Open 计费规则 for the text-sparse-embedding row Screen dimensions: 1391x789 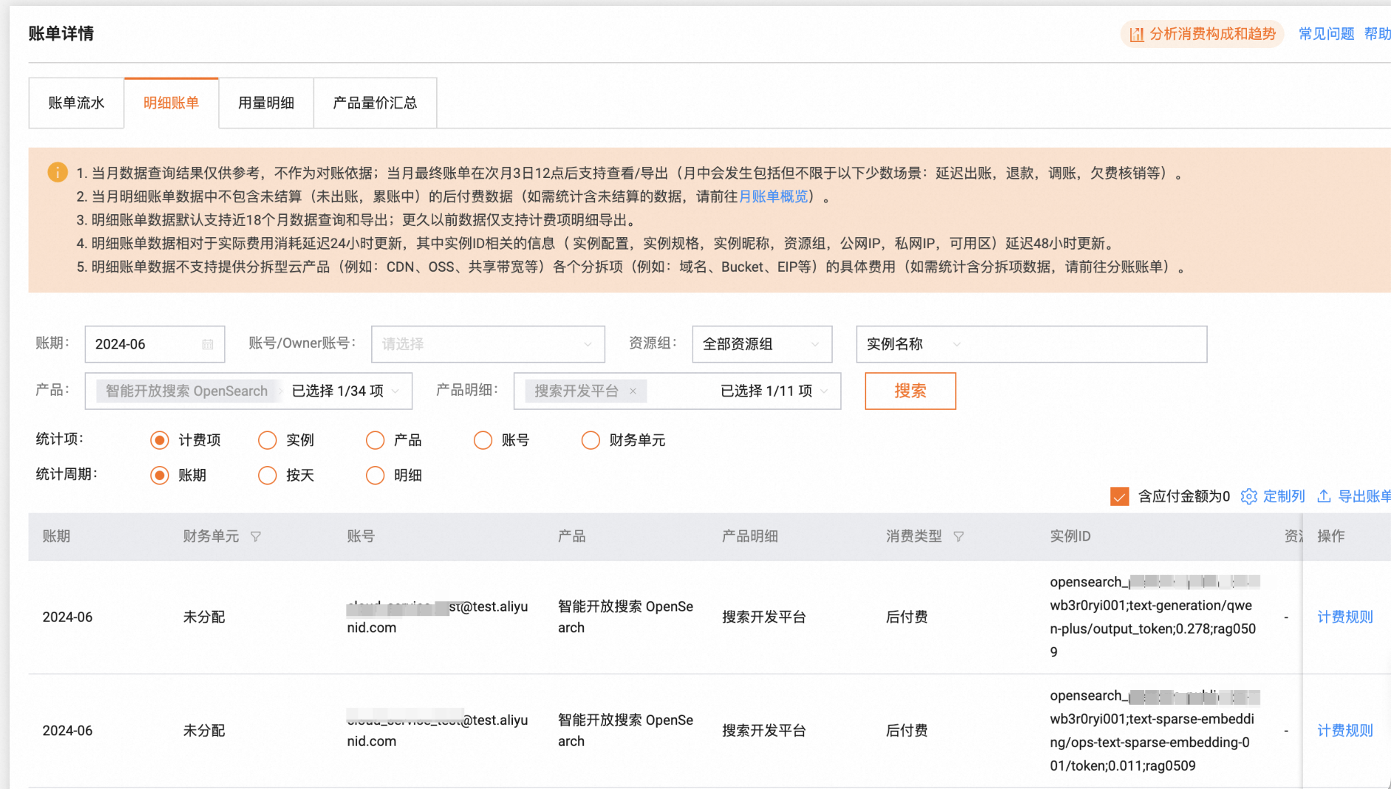(x=1345, y=731)
